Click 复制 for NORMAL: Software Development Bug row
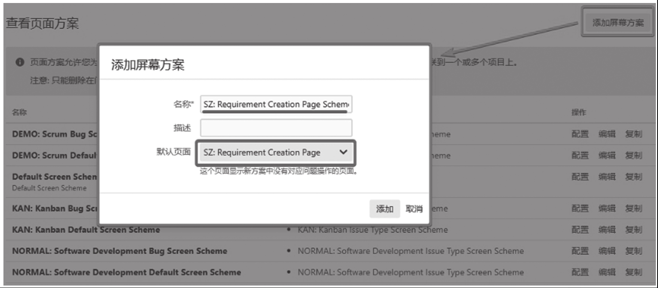The height and width of the screenshot is (288, 658). click(x=633, y=251)
